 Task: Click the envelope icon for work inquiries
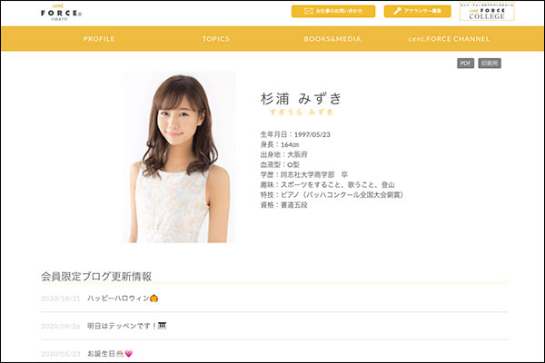[x=309, y=12]
